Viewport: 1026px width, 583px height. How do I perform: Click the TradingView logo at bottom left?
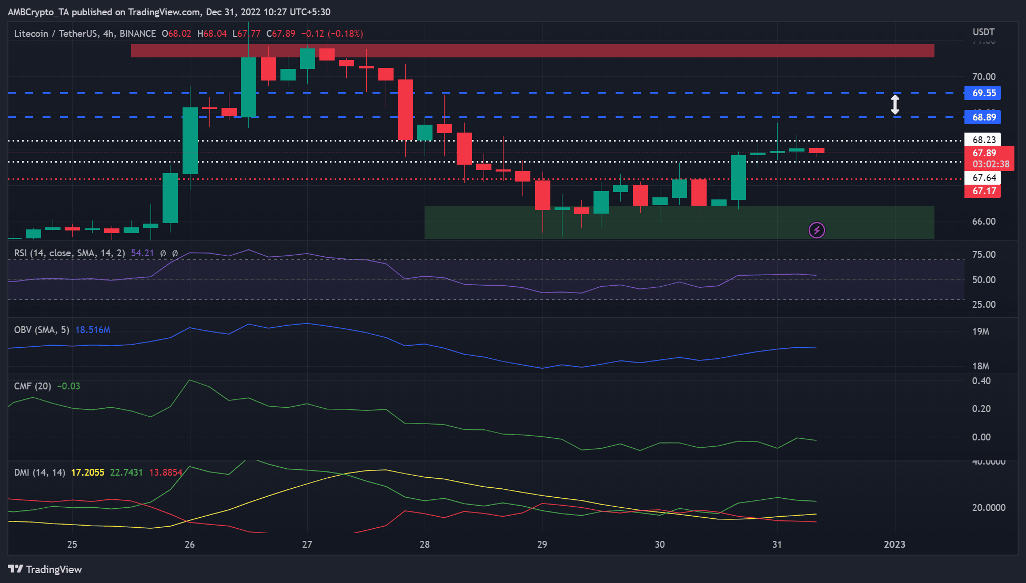(45, 569)
